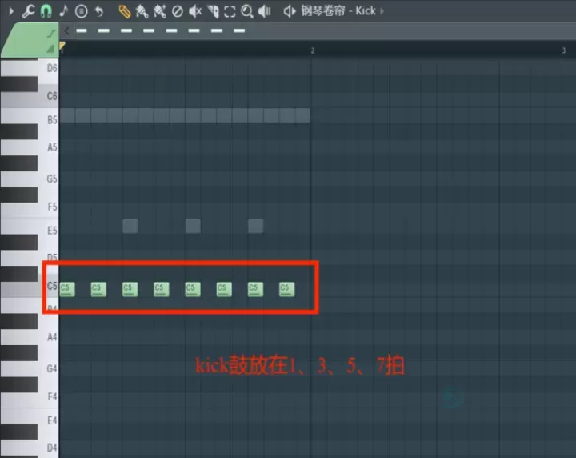Select the Paint brush tool with sparkle
576x458 pixels.
[159, 11]
